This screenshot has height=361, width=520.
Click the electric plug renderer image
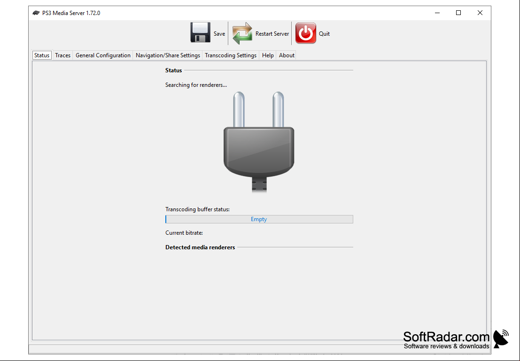[259, 142]
